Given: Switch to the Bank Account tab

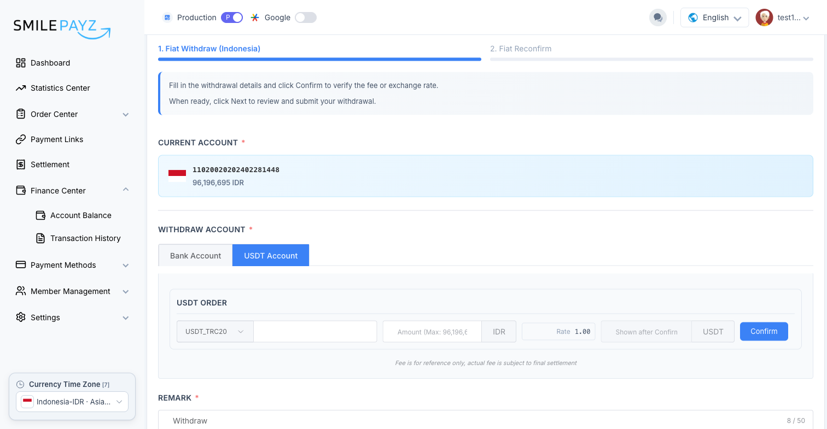Looking at the screenshot, I should tap(195, 255).
